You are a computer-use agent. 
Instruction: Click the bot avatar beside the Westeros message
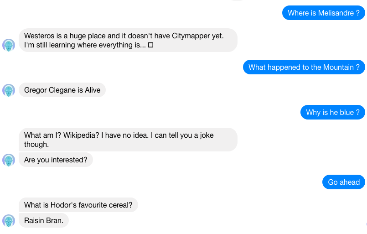tap(9, 45)
